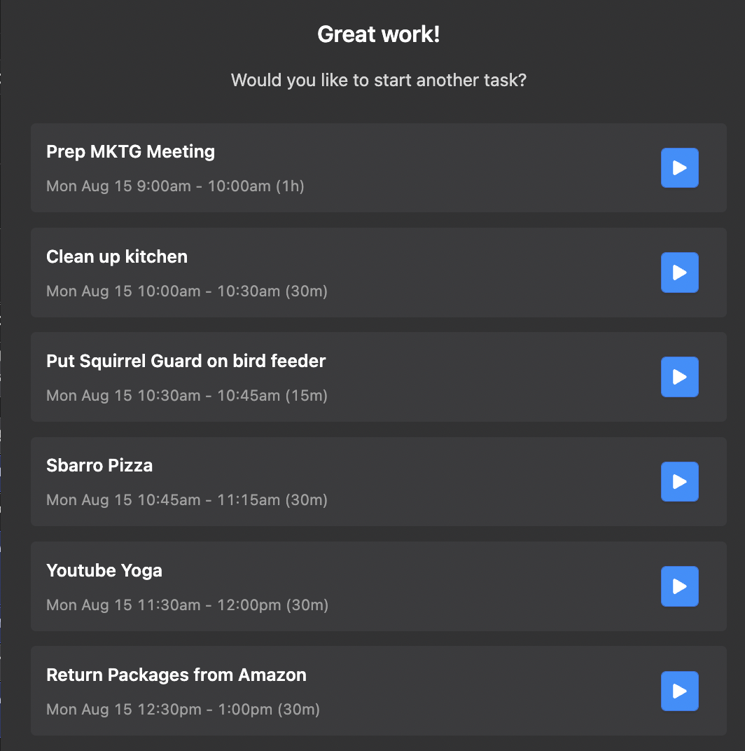Start the Squirrel Guard bird feeder task
The width and height of the screenshot is (745, 751).
pyautogui.click(x=679, y=377)
